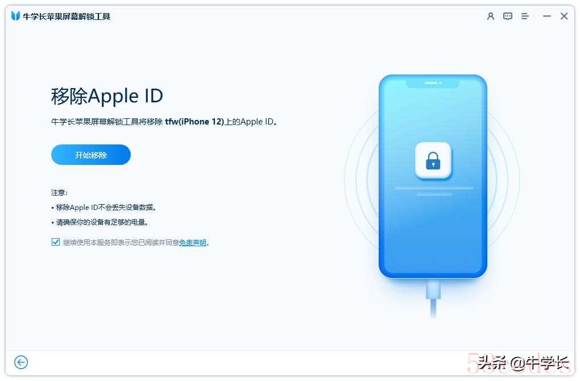The height and width of the screenshot is (381, 580).
Task: Click the 头条 @牛学长 watermark
Action: [x=523, y=363]
